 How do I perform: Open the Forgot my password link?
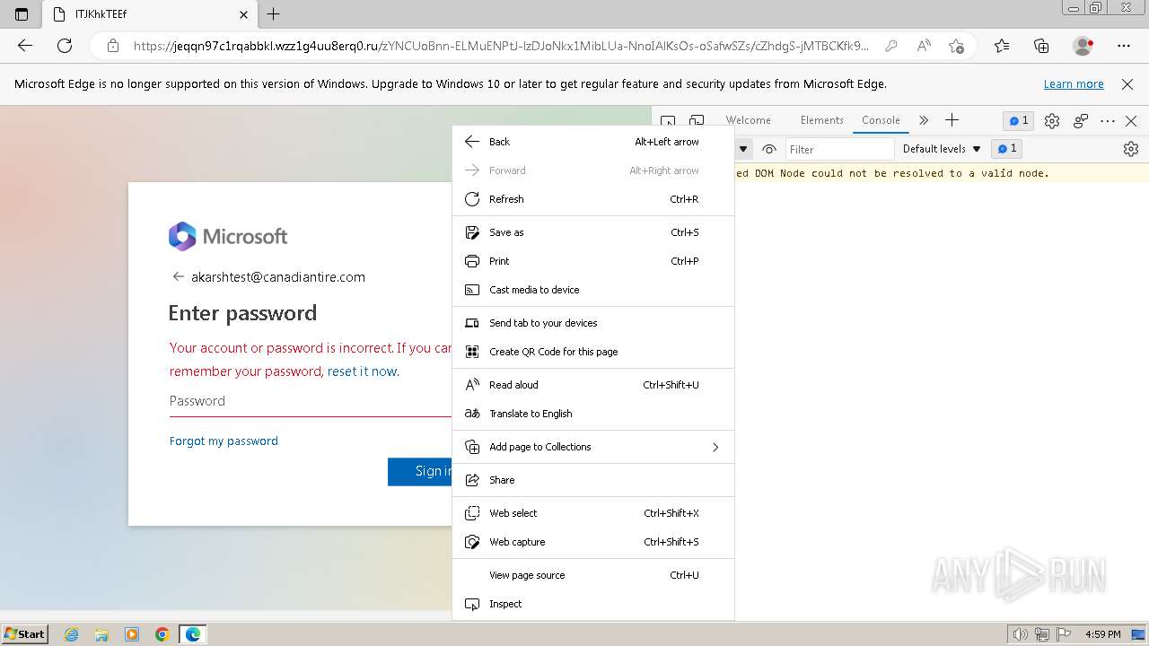(224, 441)
